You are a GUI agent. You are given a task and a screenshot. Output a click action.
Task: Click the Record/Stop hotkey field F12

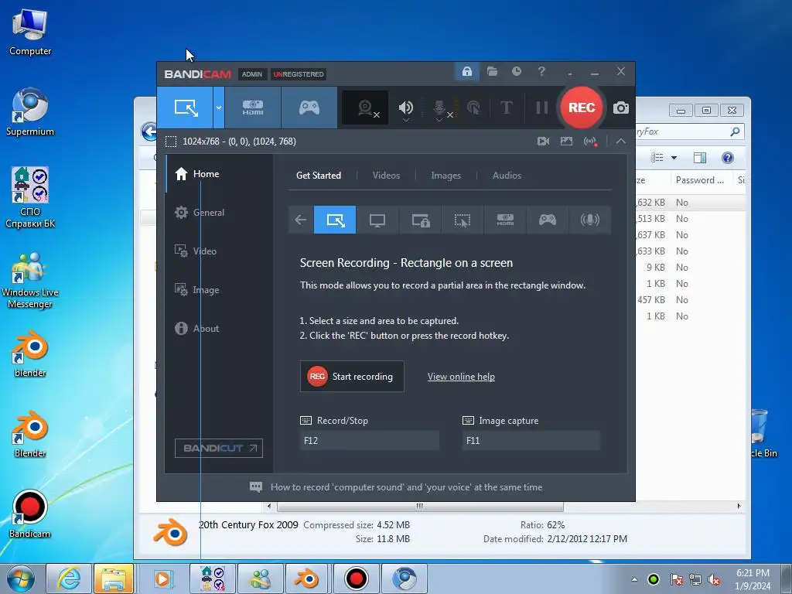(369, 440)
